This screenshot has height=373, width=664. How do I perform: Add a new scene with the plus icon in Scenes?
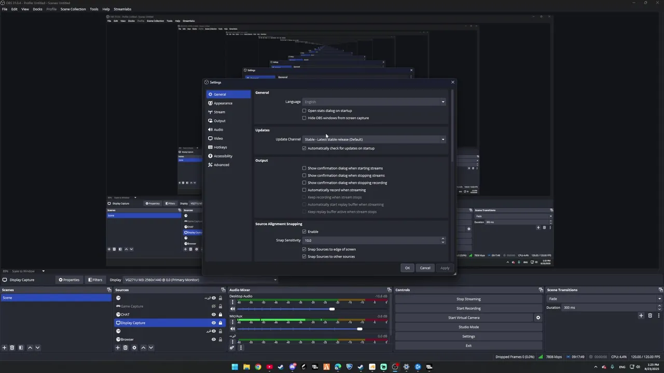(x=4, y=348)
